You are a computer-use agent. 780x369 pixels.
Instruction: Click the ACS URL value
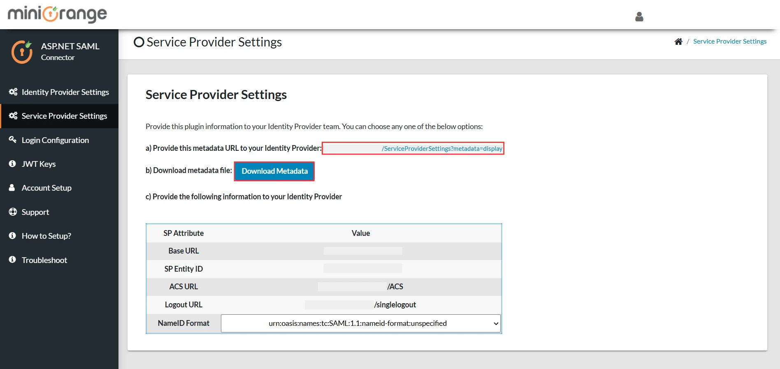[x=360, y=286]
